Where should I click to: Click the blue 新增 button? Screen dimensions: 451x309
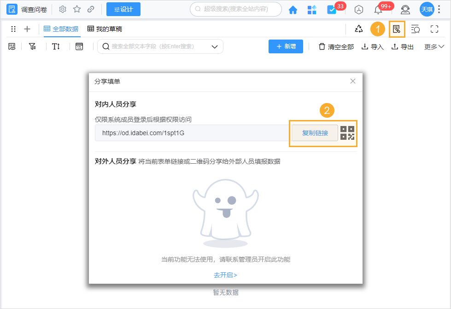point(286,46)
